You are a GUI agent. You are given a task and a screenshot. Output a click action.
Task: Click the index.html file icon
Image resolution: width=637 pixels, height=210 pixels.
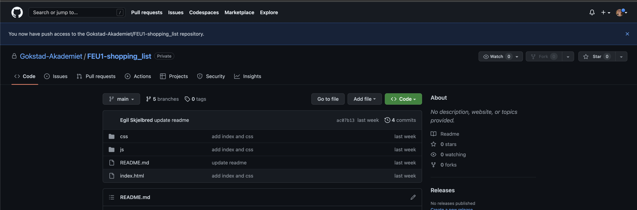coord(112,176)
